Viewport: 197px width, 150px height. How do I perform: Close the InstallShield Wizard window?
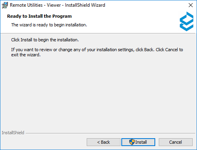(x=191, y=5)
